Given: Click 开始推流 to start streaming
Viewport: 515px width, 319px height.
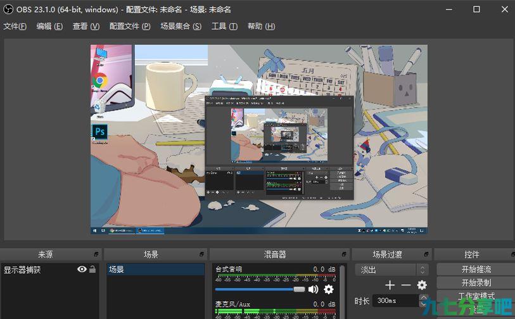Looking at the screenshot, I should point(476,270).
